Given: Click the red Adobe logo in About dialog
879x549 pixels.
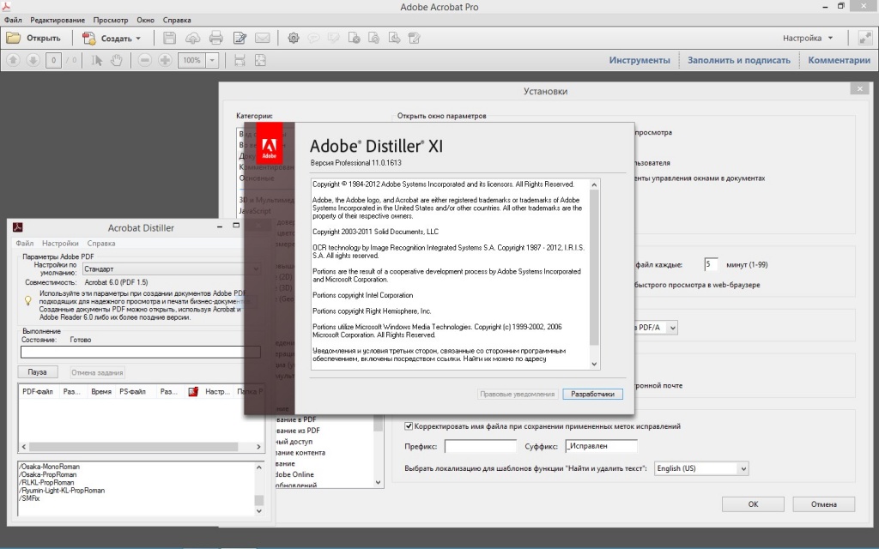Looking at the screenshot, I should click(269, 143).
